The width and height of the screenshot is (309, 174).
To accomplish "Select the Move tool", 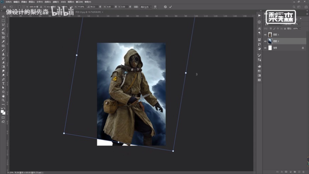I will click(3, 17).
